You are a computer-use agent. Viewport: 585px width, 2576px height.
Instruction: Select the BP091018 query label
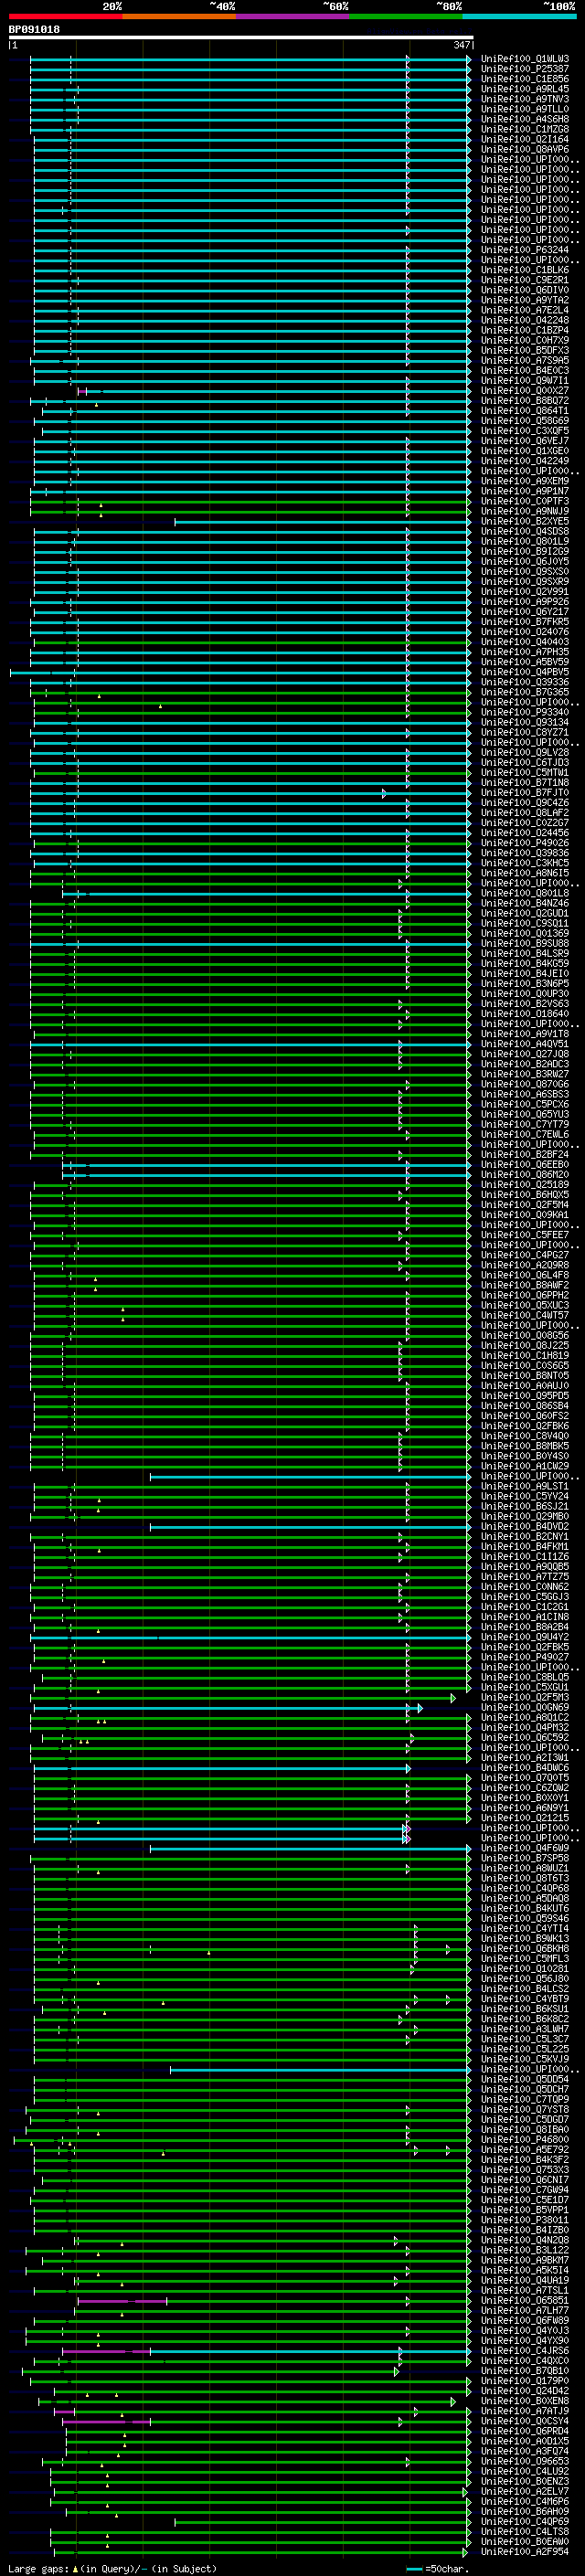pos(34,29)
